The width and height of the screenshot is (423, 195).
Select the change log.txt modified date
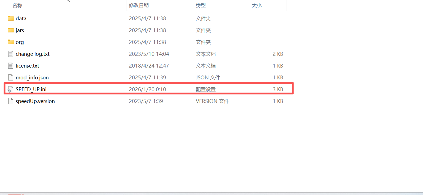(x=149, y=54)
